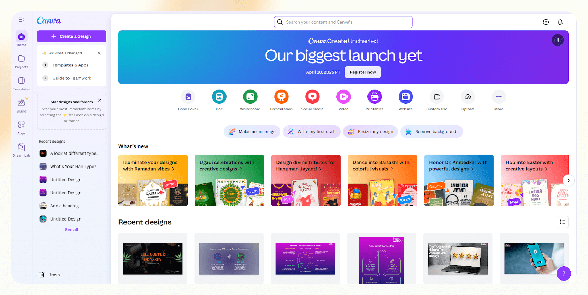
Task: Open What's Your Hair Type? design
Action: pos(72,167)
